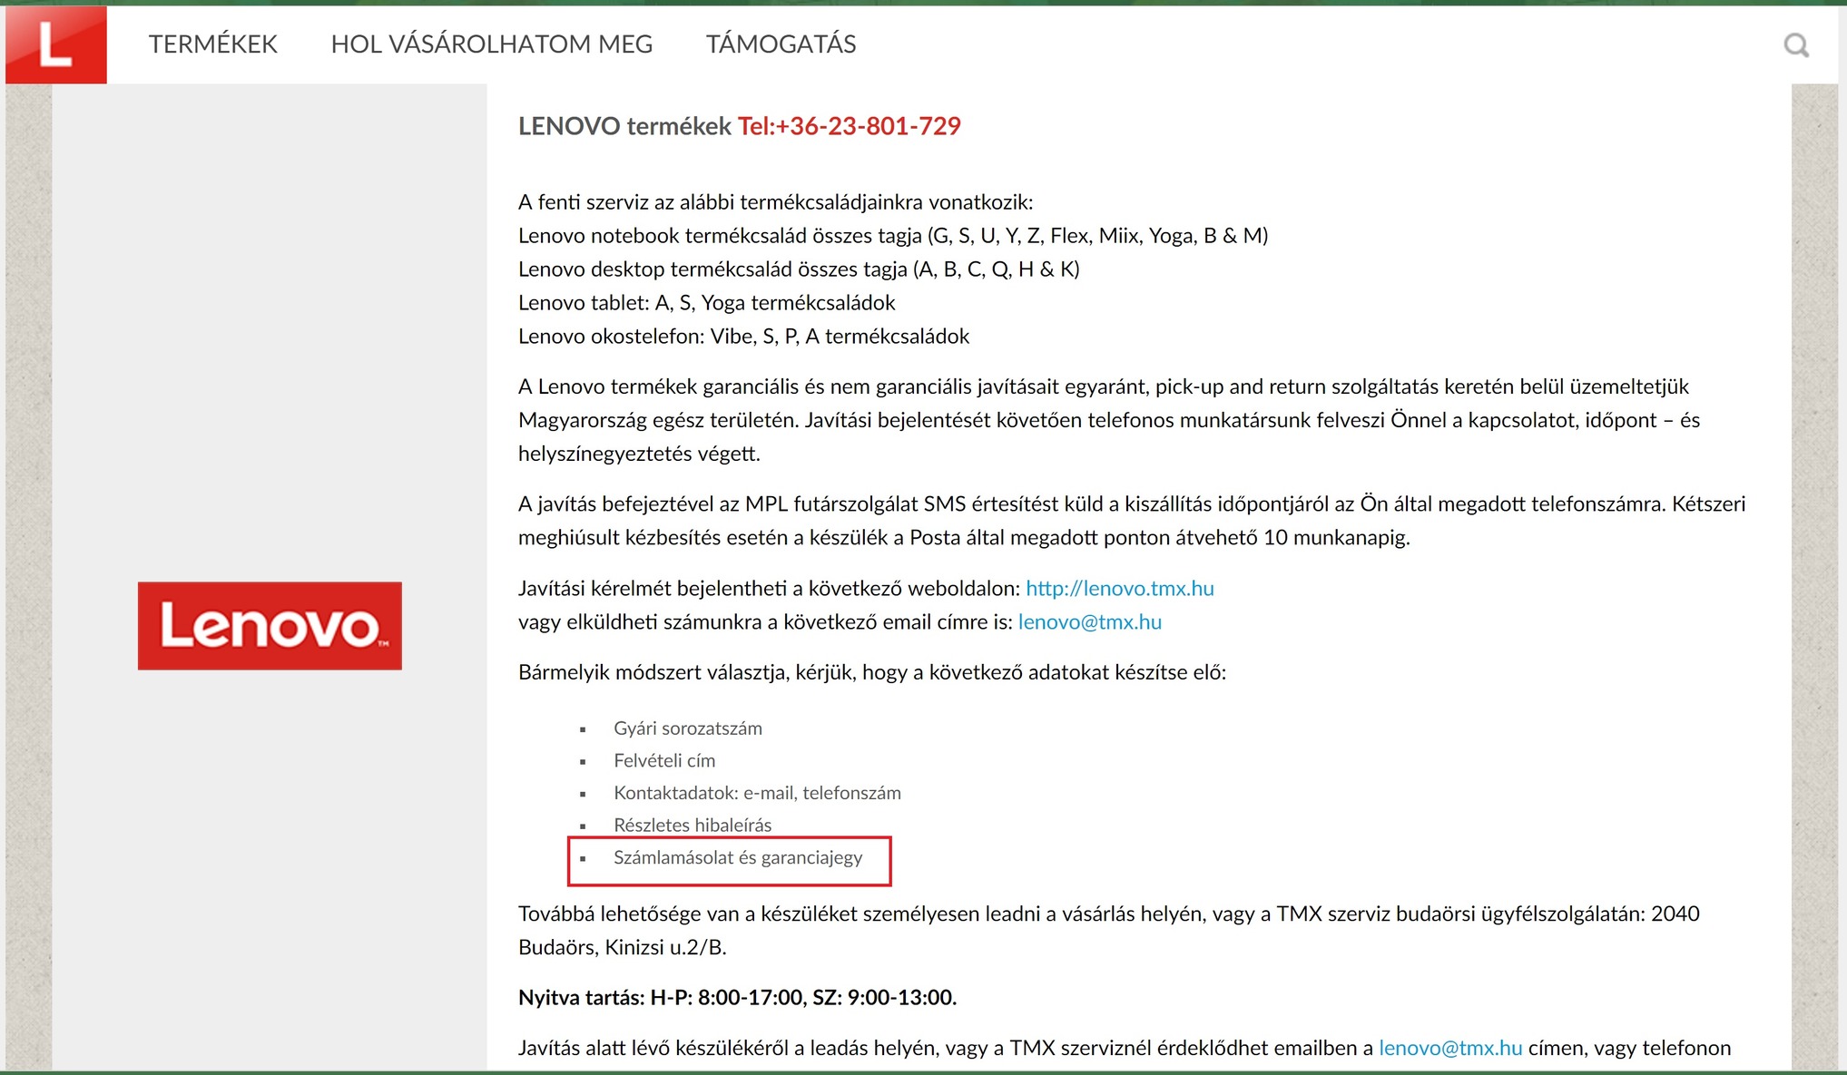Open the http://lenovo.tmx.hu link
Viewport: 1847px width, 1075px height.
(x=1119, y=589)
